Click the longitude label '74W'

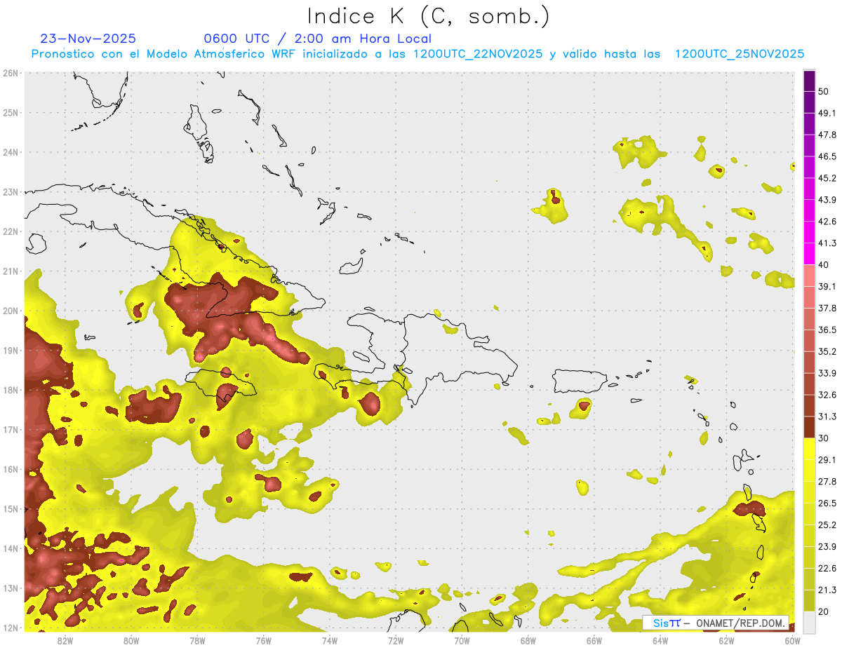pyautogui.click(x=329, y=640)
